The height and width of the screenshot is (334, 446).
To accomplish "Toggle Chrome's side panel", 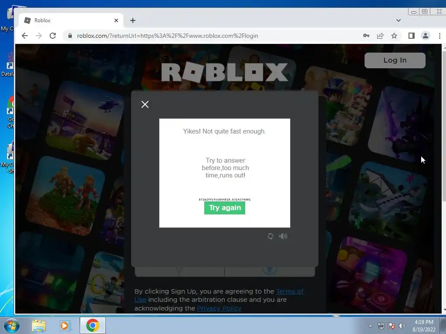I will coord(411,36).
